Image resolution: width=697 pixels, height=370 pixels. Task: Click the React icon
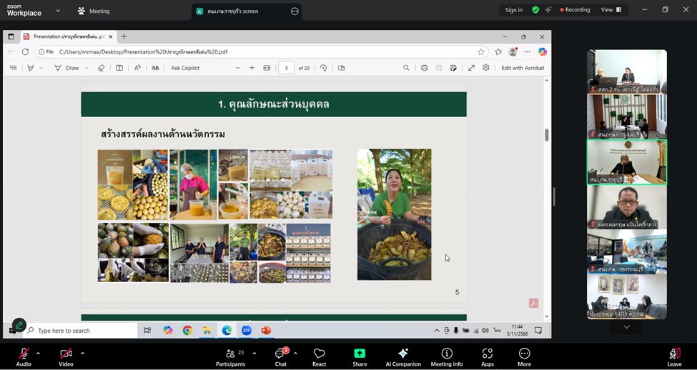[x=319, y=356]
